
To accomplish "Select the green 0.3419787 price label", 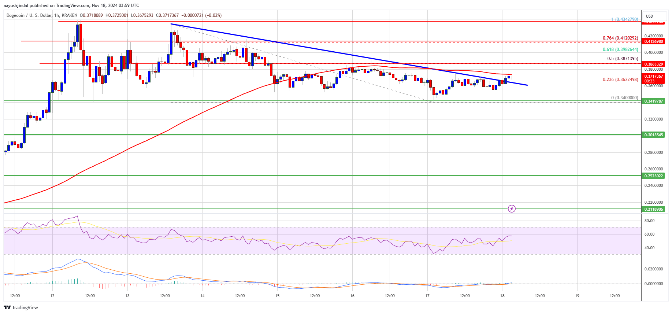I will click(654, 101).
